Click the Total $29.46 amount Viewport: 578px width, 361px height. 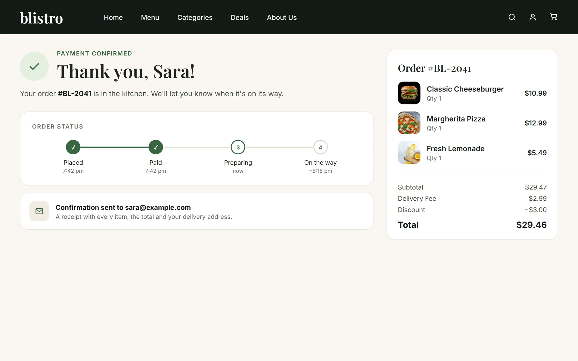[x=531, y=225]
